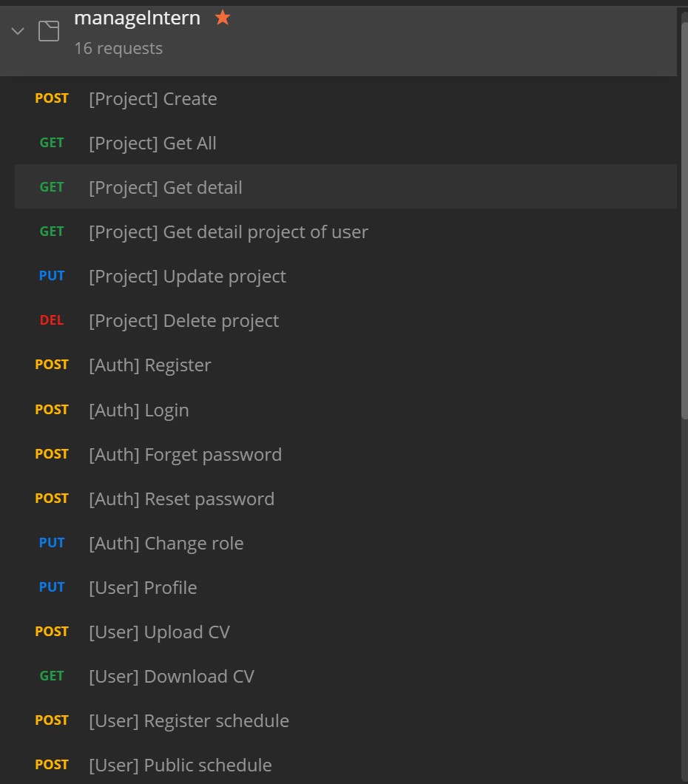
Task: Click the GET badge for Download CV
Action: [52, 676]
